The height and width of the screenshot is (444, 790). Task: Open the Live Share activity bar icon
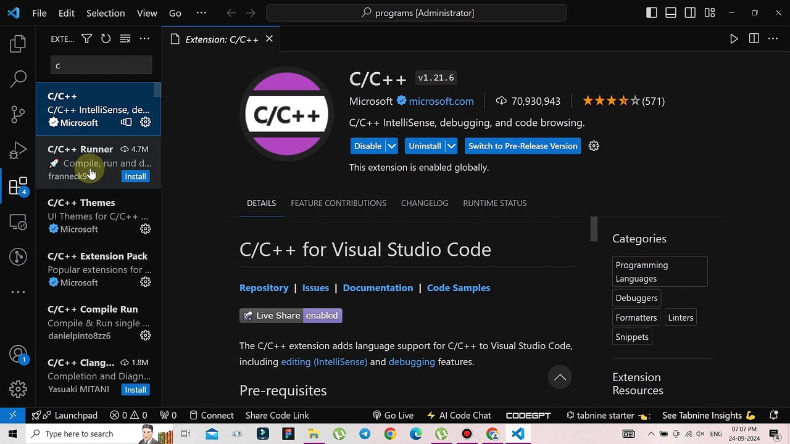[18, 257]
